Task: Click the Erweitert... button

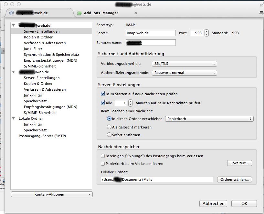Action: [239, 163]
